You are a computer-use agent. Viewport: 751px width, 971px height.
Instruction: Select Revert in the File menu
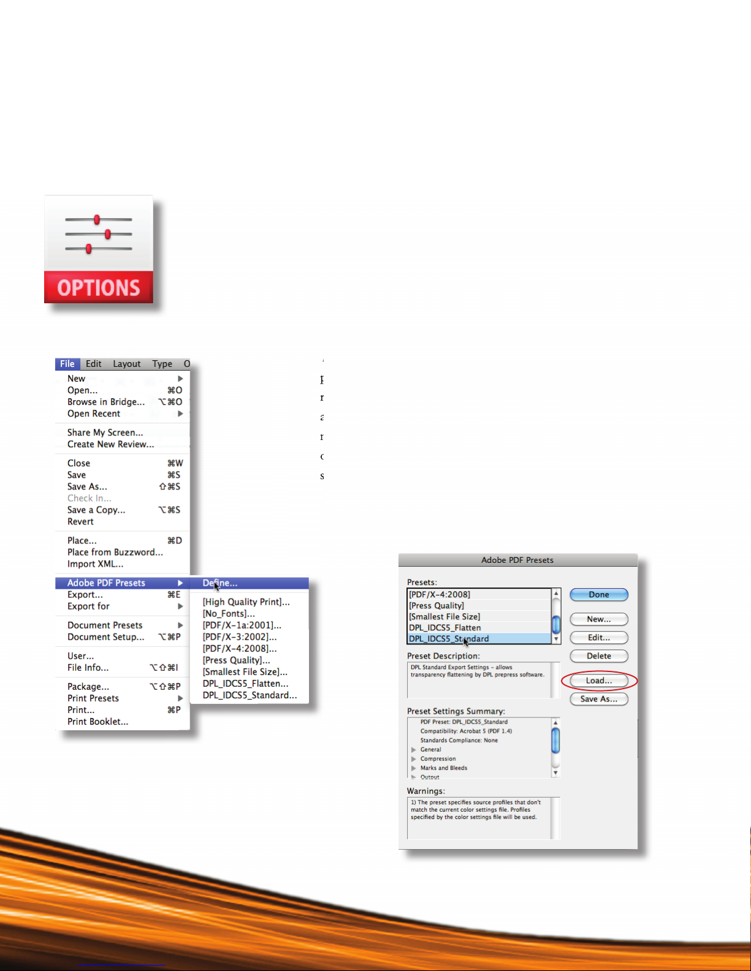pyautogui.click(x=123, y=521)
